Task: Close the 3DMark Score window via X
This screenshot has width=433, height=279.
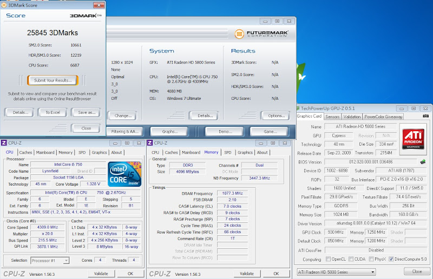Action: pyautogui.click(x=99, y=5)
